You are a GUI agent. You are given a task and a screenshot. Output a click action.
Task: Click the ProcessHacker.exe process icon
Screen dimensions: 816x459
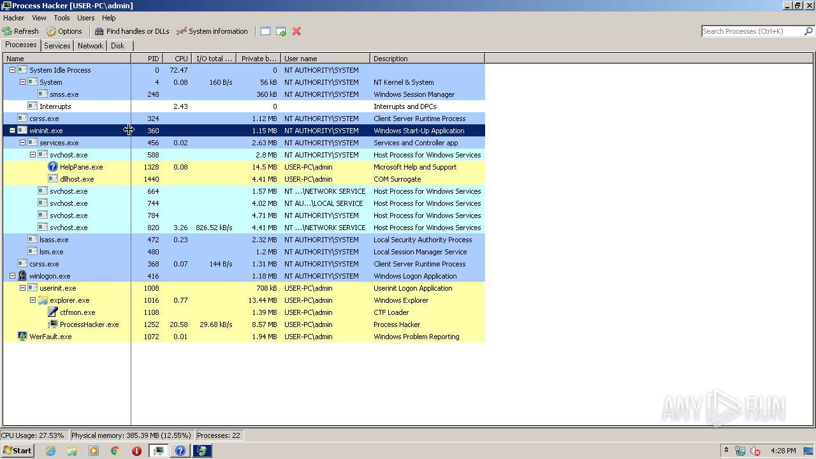pyautogui.click(x=53, y=324)
